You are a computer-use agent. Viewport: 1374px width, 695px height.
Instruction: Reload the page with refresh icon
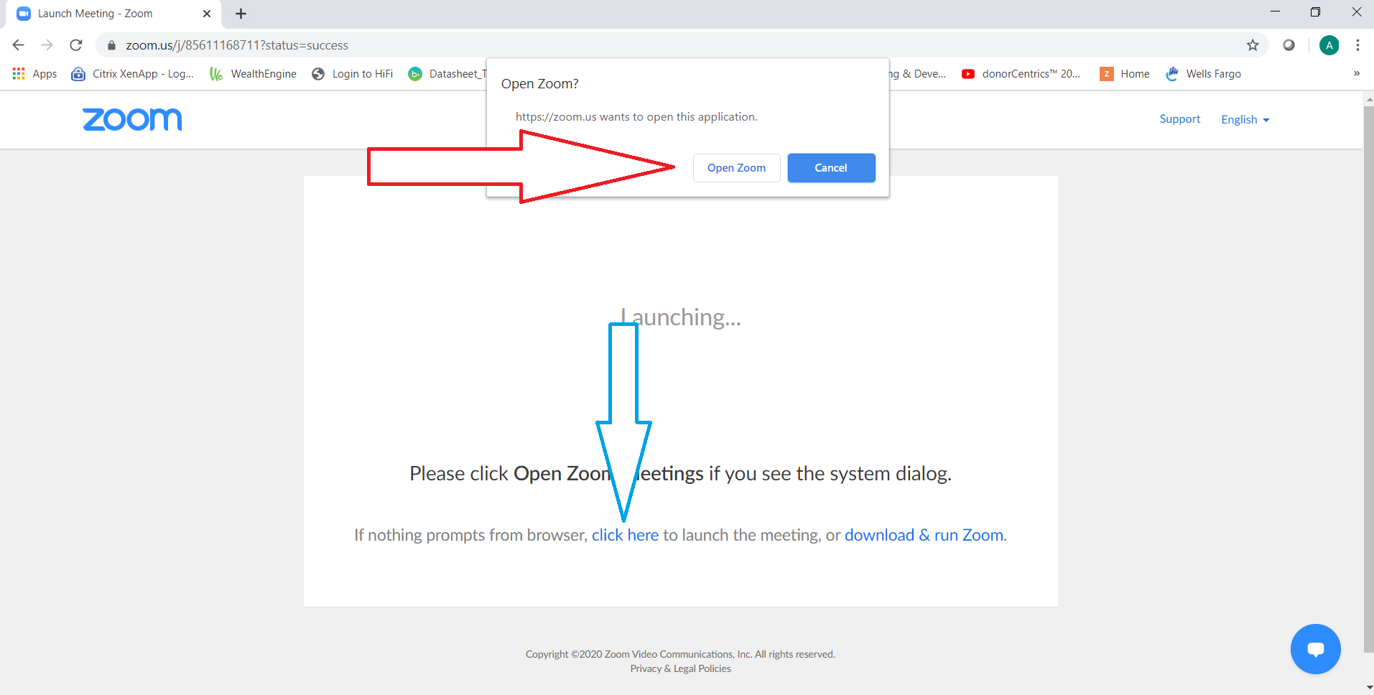76,45
